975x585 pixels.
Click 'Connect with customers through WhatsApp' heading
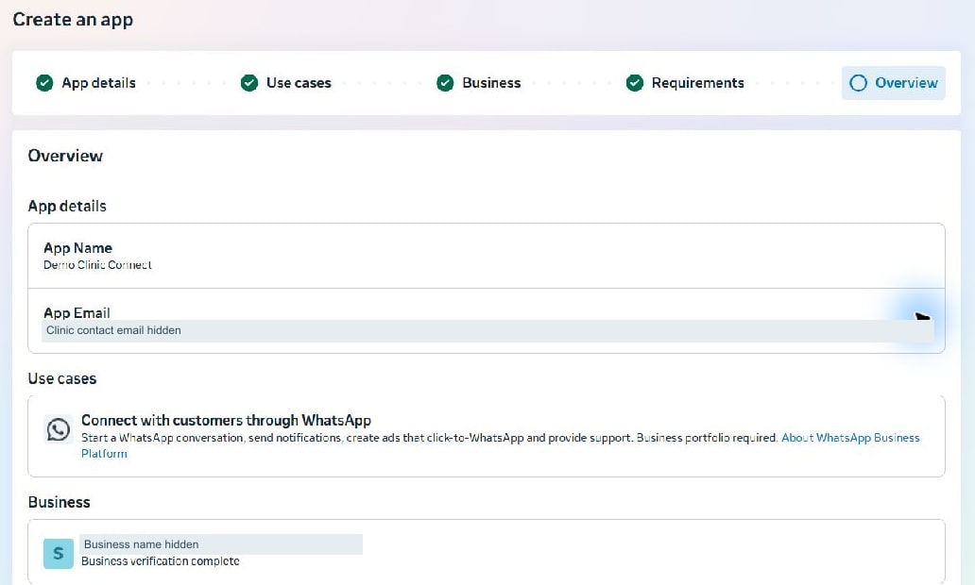tap(227, 421)
